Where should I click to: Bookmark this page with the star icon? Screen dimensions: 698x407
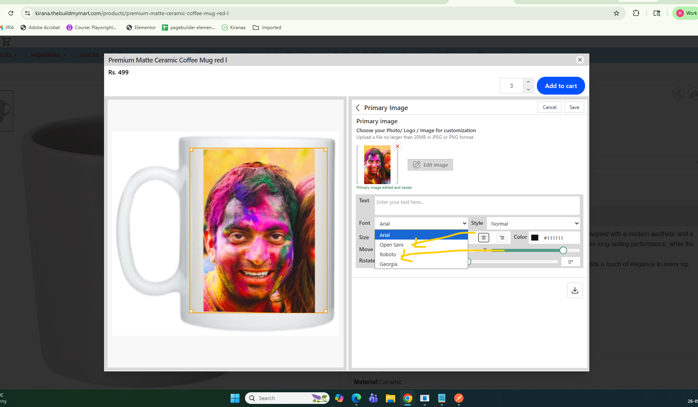click(x=616, y=13)
